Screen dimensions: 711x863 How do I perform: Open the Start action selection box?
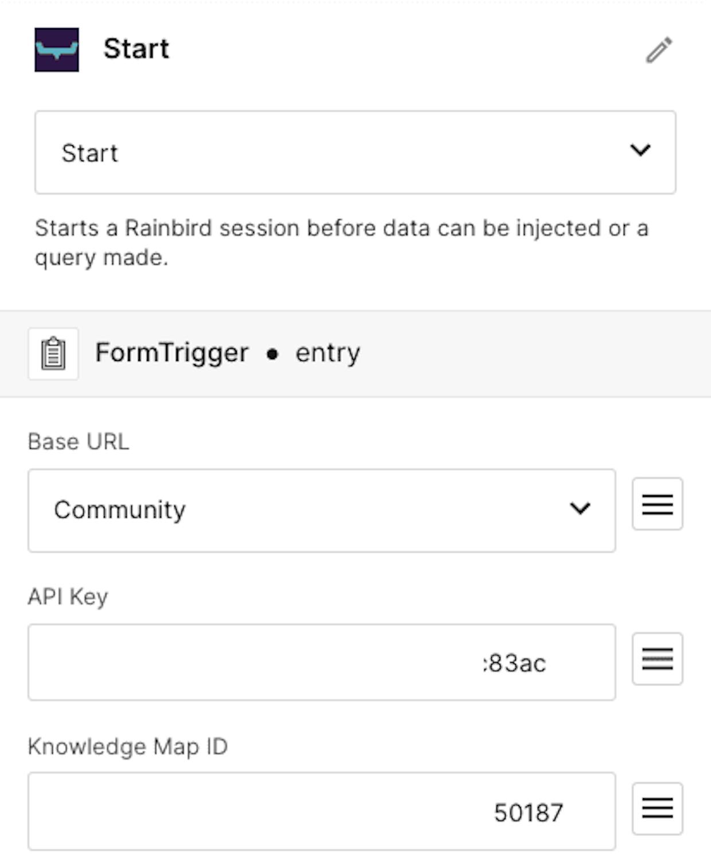tap(355, 152)
